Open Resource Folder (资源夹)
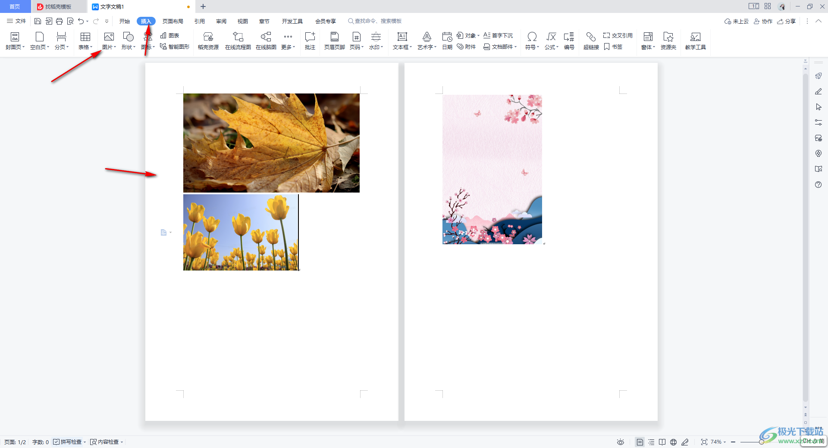 point(668,41)
